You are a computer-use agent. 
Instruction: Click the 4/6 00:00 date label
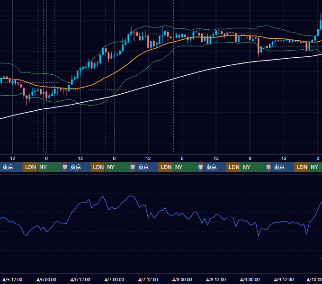[x=46, y=279]
